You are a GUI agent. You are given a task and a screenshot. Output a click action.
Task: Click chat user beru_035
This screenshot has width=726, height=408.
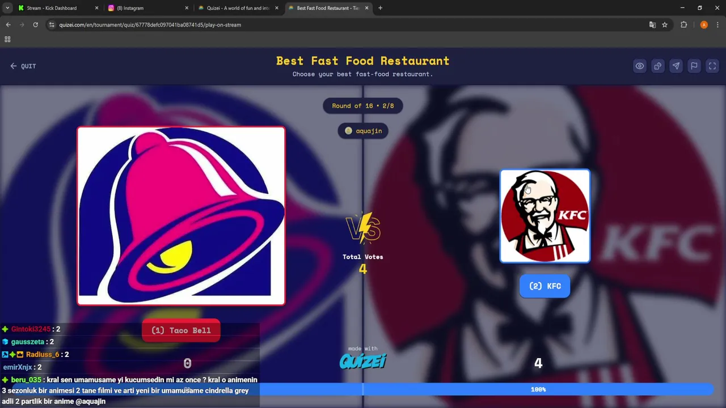26,380
